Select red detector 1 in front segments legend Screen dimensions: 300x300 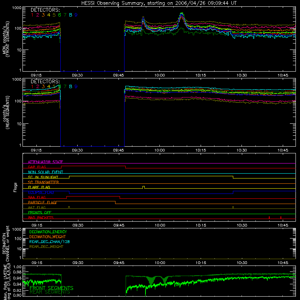(x=32, y=15)
